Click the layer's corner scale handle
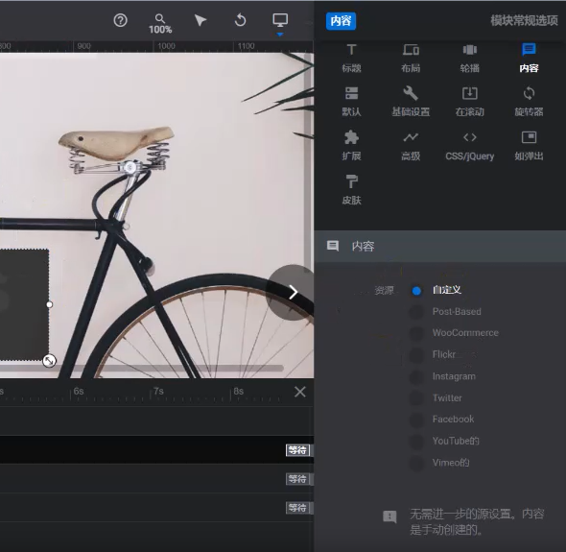This screenshot has width=566, height=552. pos(49,361)
